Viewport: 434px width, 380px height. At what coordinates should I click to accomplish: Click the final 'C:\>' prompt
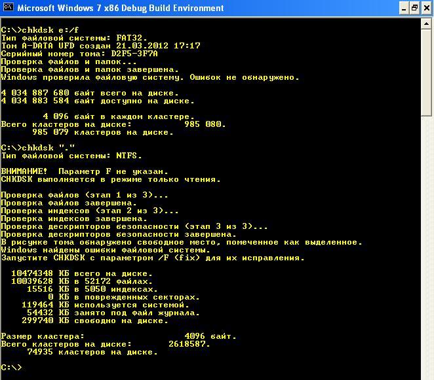point(11,368)
